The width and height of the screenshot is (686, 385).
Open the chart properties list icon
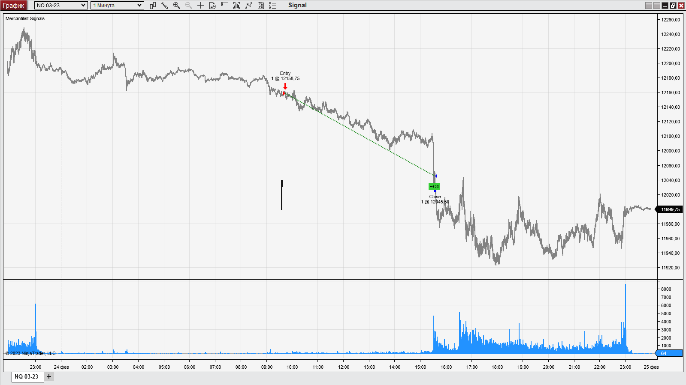click(273, 6)
